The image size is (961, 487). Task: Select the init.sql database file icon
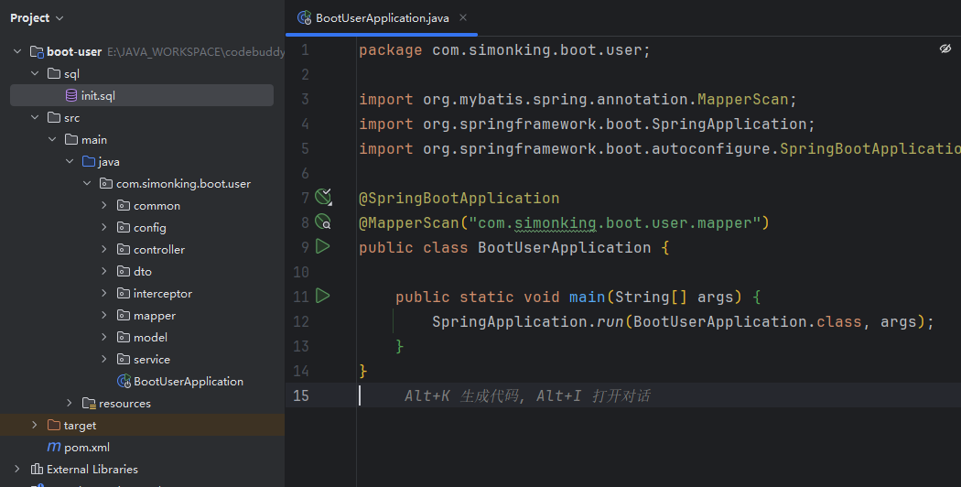[71, 96]
